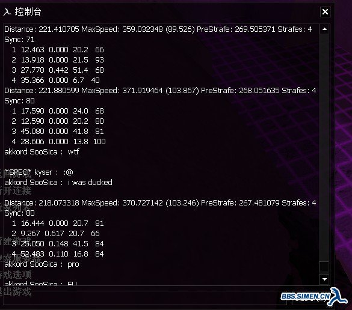This screenshot has height=310, width=352.
Task: Click the '*SPEC* kyser : :@' chat line
Action: point(39,172)
